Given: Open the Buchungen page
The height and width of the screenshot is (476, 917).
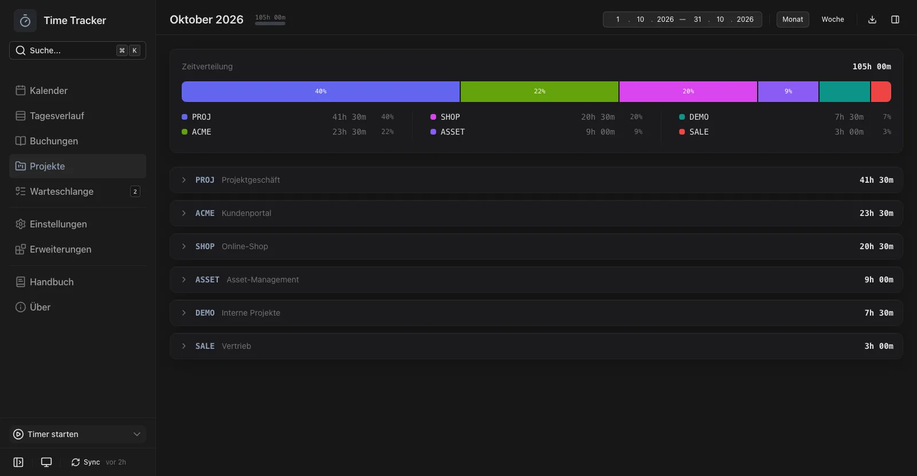Looking at the screenshot, I should (77, 141).
